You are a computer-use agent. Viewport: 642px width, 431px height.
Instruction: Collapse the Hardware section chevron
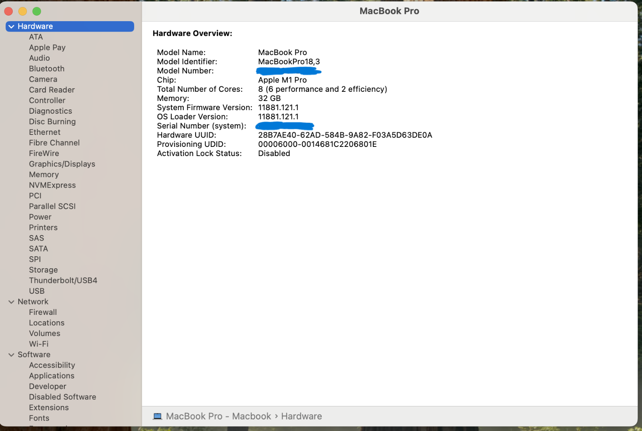tap(11, 26)
